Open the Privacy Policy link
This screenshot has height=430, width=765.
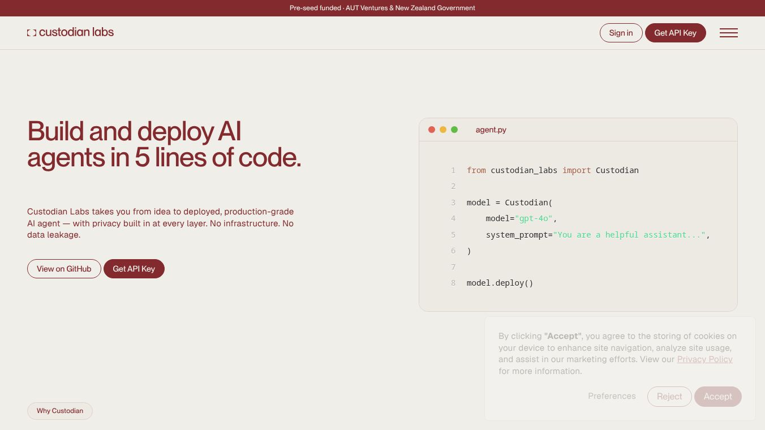click(x=704, y=359)
